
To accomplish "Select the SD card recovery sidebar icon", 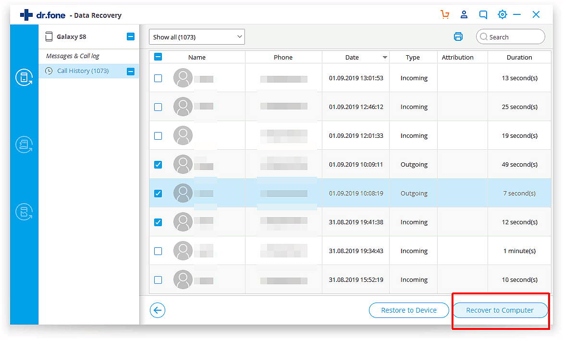I will [x=24, y=145].
